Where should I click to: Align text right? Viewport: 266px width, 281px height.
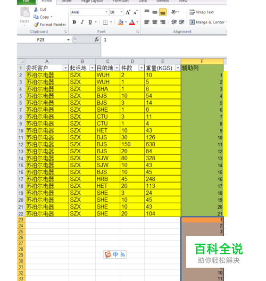tap(163, 22)
